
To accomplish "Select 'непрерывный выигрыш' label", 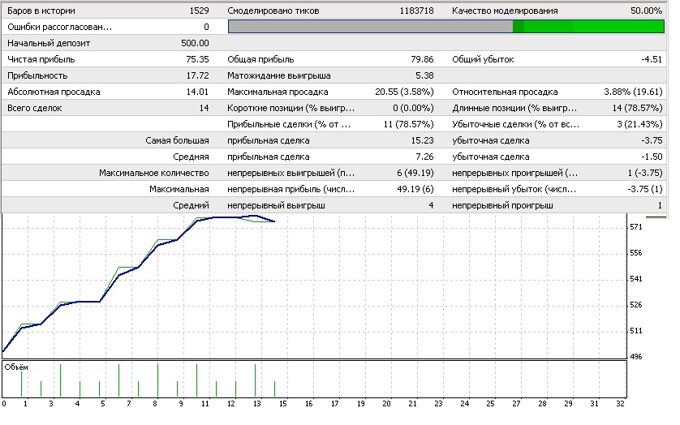I will tap(276, 205).
